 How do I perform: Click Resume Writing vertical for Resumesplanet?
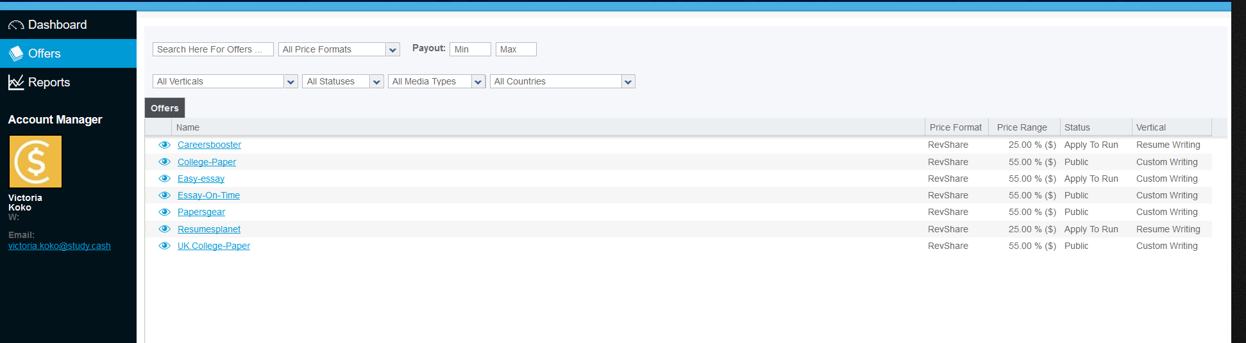click(1168, 229)
